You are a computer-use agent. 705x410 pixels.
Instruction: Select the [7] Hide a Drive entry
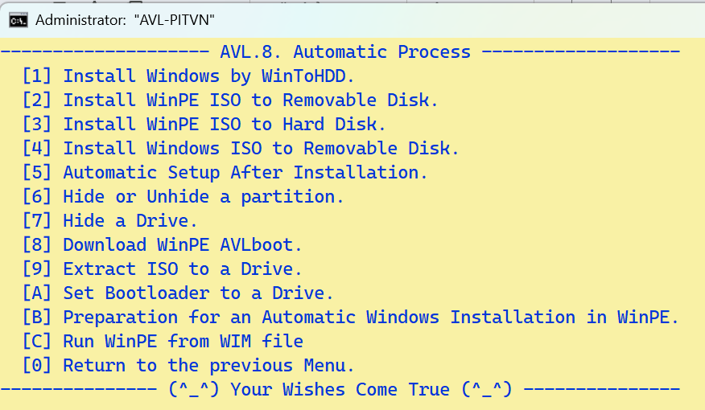109,221
